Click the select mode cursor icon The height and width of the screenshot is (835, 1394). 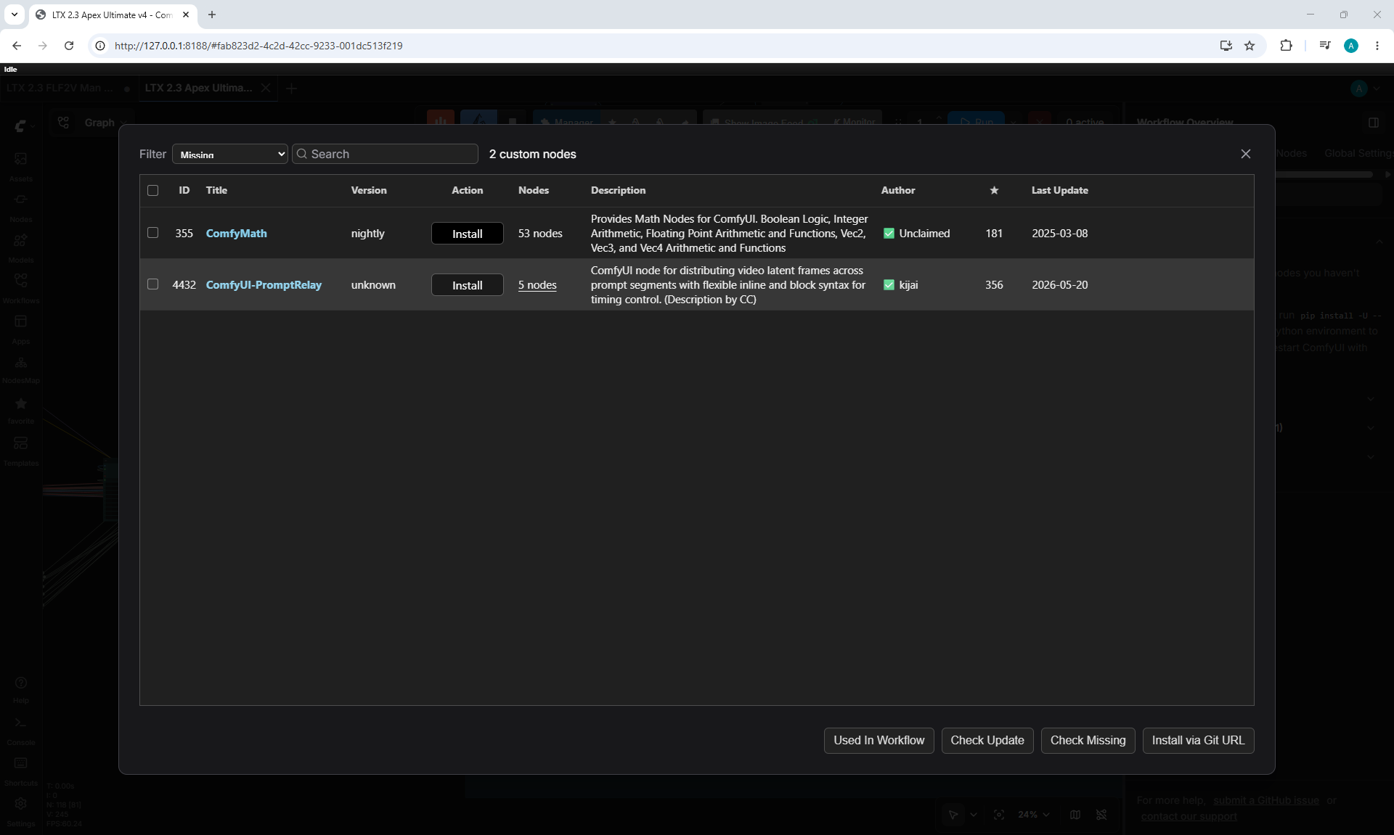[x=953, y=815]
